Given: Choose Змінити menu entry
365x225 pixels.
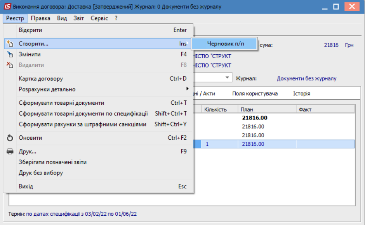Looking at the screenshot, I should coord(99,54).
